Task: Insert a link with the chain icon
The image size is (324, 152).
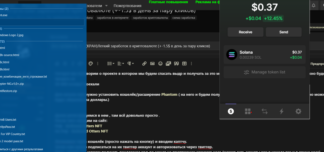Action: pyautogui.click(x=144, y=63)
